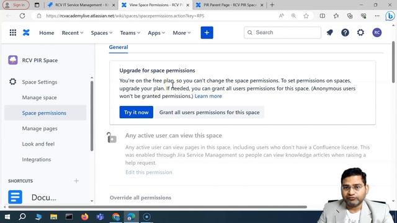Open Google Chrome from taskbar
Screen dimensions: 397x223
(116, 217)
